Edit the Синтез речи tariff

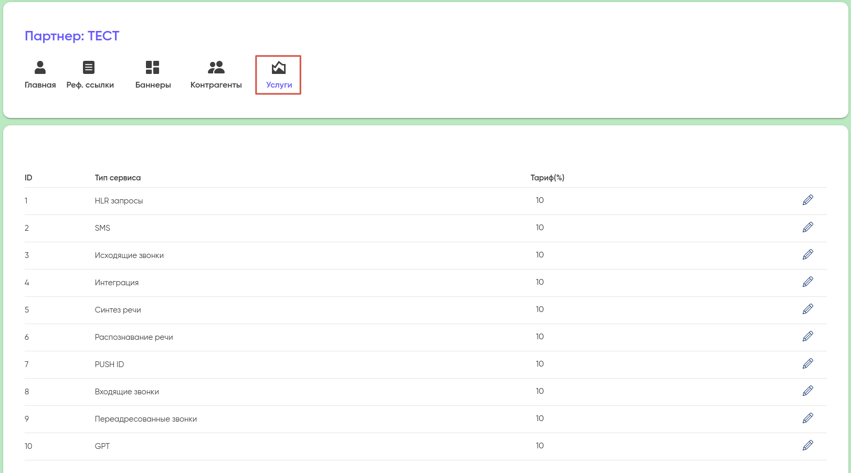[807, 309]
